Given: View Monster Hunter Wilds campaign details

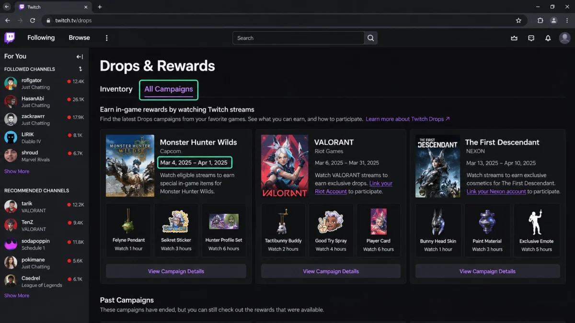Looking at the screenshot, I should [176, 271].
